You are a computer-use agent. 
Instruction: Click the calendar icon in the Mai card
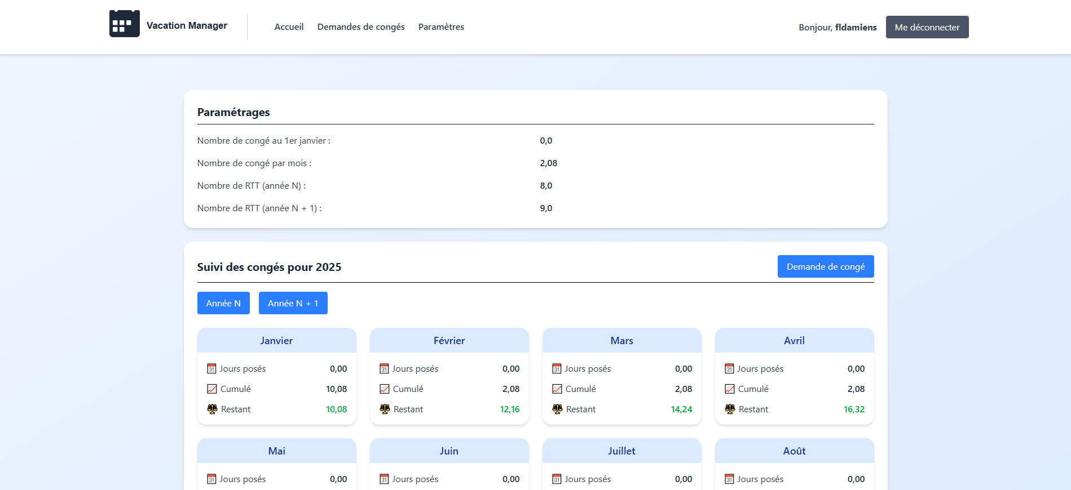(211, 479)
